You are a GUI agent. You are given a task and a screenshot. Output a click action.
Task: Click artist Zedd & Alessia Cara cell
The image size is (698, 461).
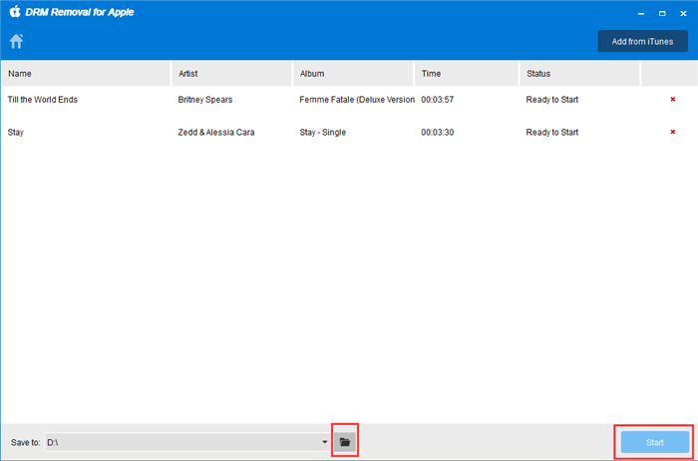(x=216, y=133)
